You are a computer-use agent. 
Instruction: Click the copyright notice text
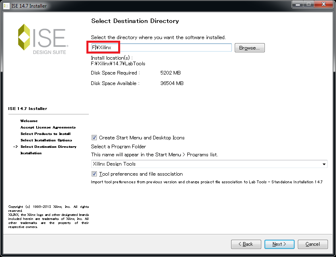[48, 217]
